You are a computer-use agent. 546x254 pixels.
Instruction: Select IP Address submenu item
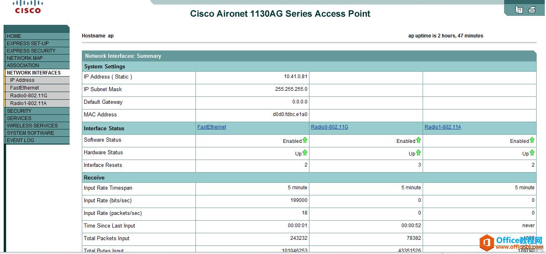point(37,80)
